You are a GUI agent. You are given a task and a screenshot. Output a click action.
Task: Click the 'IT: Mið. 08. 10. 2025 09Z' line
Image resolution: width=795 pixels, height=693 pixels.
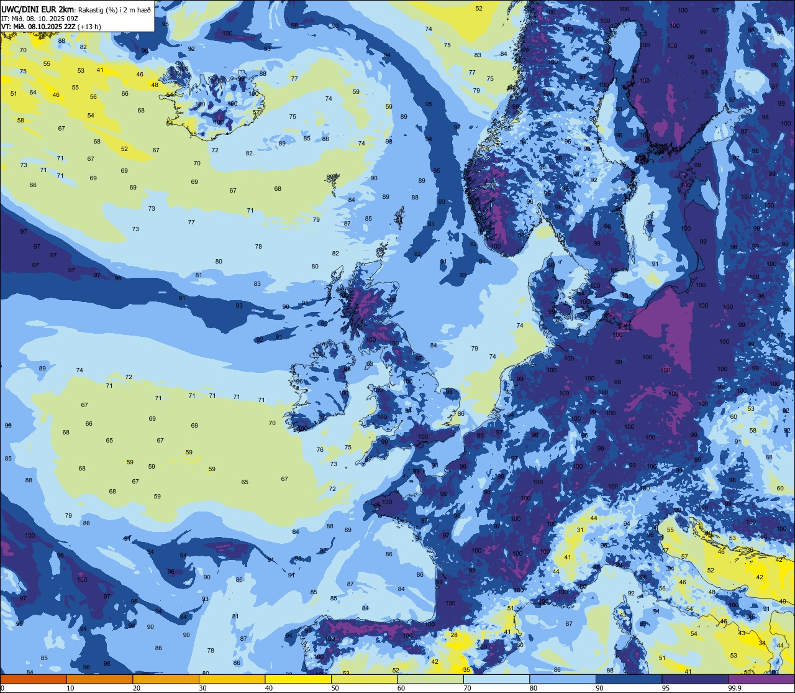40,18
